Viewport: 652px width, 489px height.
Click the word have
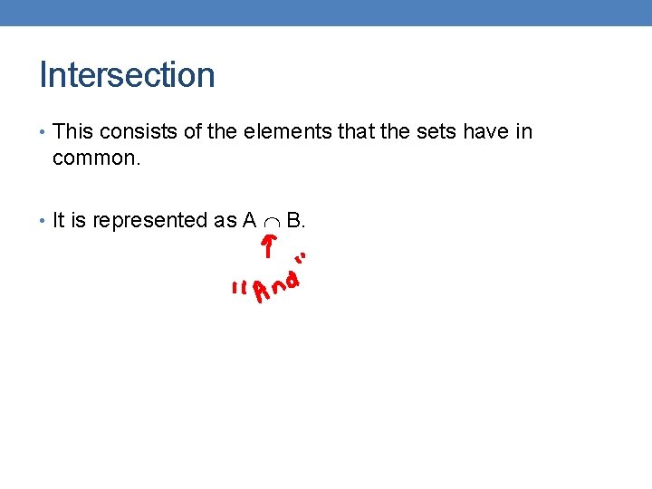(x=486, y=131)
